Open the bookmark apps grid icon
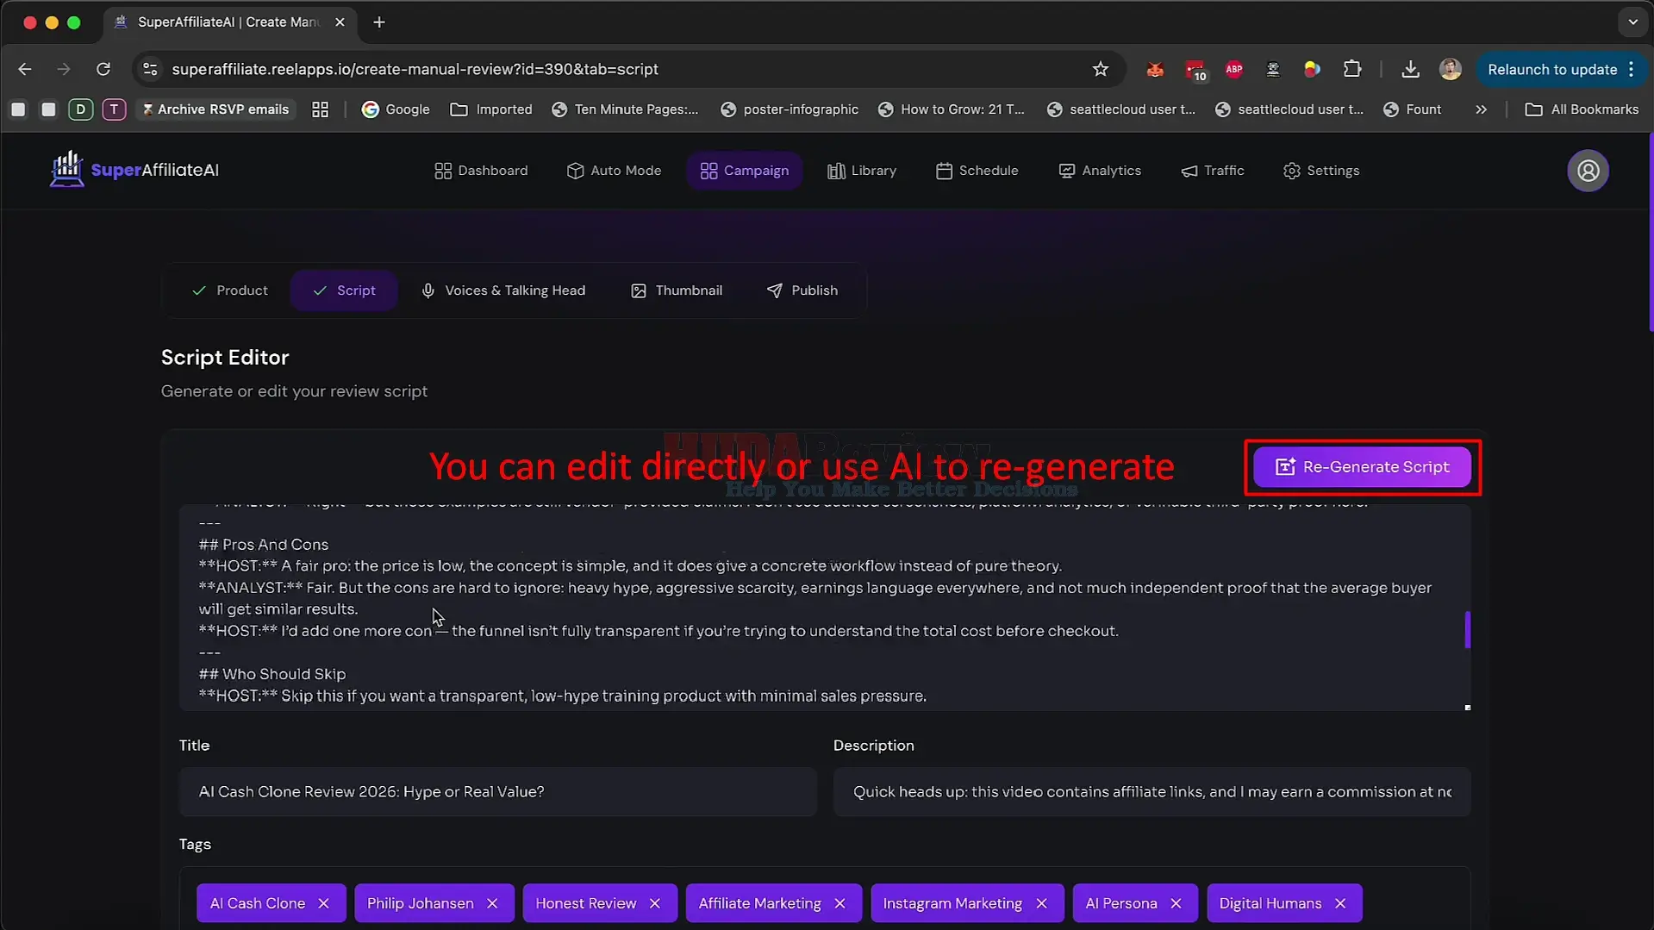This screenshot has width=1654, height=930. coord(320,109)
